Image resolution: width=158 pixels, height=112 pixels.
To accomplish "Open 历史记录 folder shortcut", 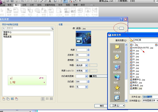I will (x=117, y=49).
